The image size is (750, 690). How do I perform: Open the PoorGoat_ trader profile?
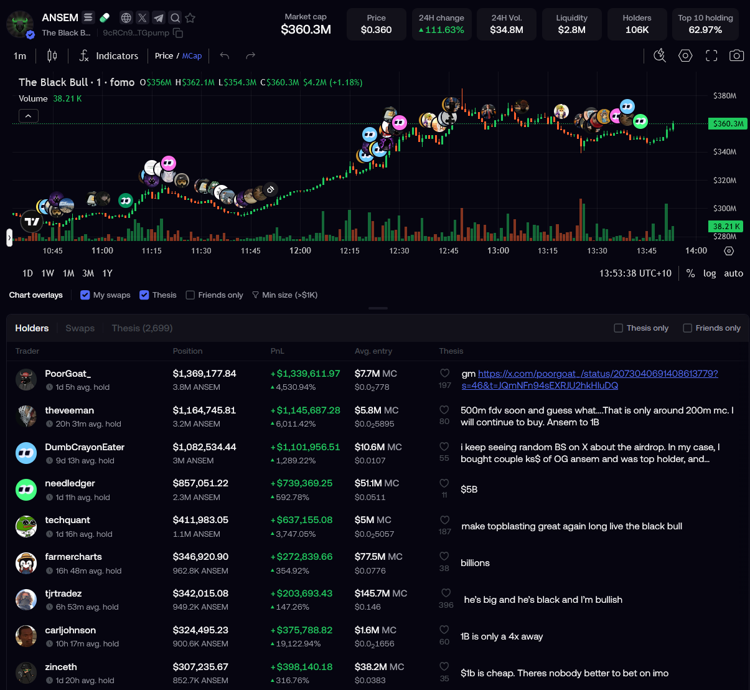click(68, 374)
